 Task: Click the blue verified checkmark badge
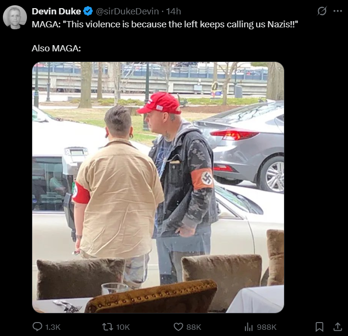[88, 12]
